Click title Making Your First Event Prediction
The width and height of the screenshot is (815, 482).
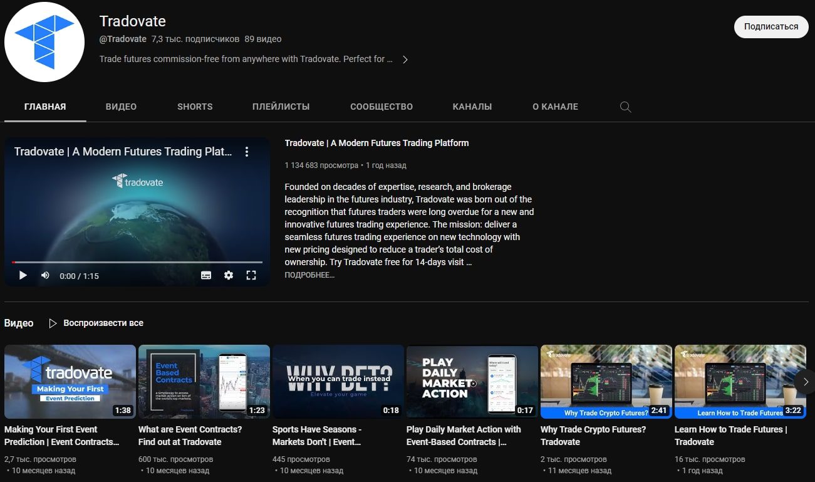point(61,436)
